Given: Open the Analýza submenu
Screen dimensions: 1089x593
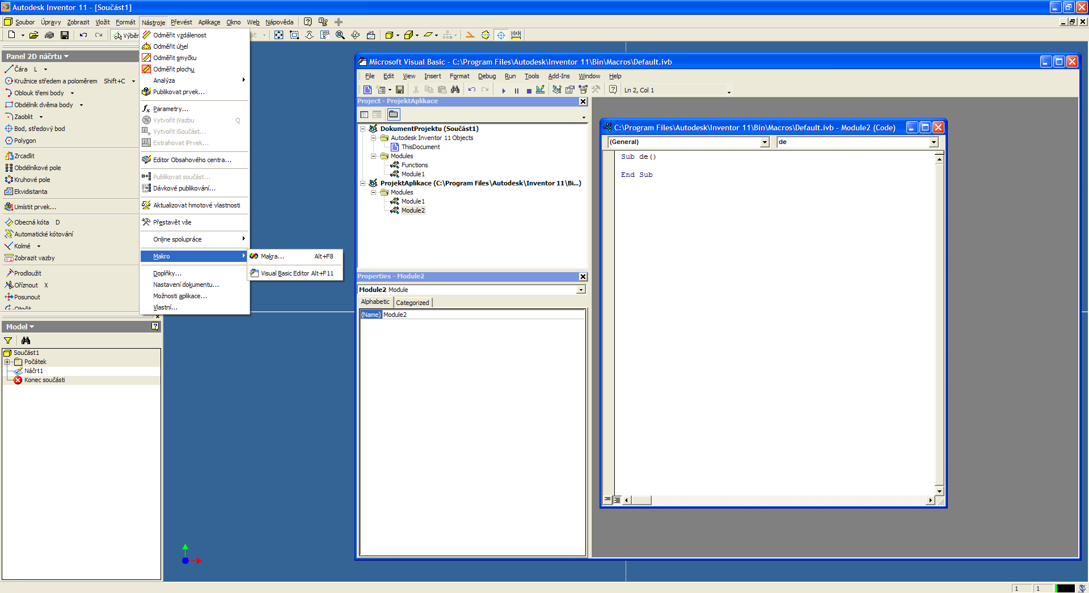Looking at the screenshot, I should [195, 81].
